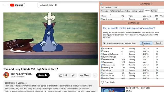164x92 pixels.
Task: Open Spike and Tyke - Scat Cats title
Action: click(x=138, y=89)
